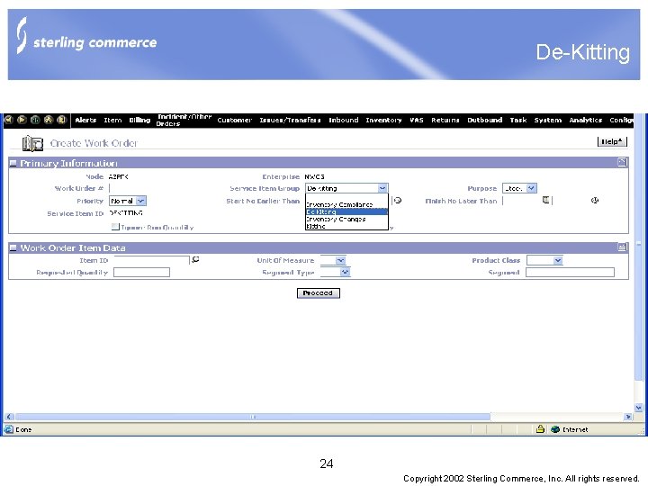Screen dimensions: 648x486
Task: Open the Priority dropdown
Action: 141,201
